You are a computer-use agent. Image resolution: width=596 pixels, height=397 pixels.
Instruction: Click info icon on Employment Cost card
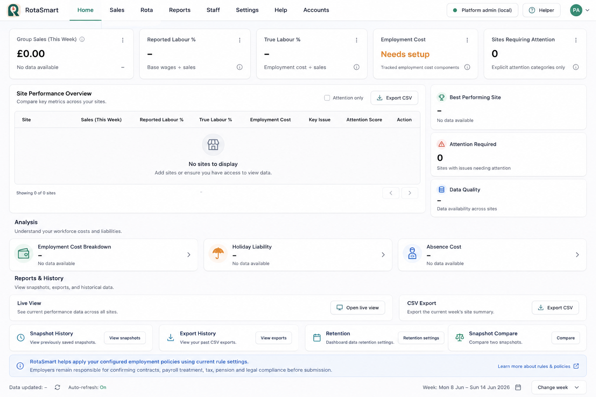pyautogui.click(x=467, y=67)
